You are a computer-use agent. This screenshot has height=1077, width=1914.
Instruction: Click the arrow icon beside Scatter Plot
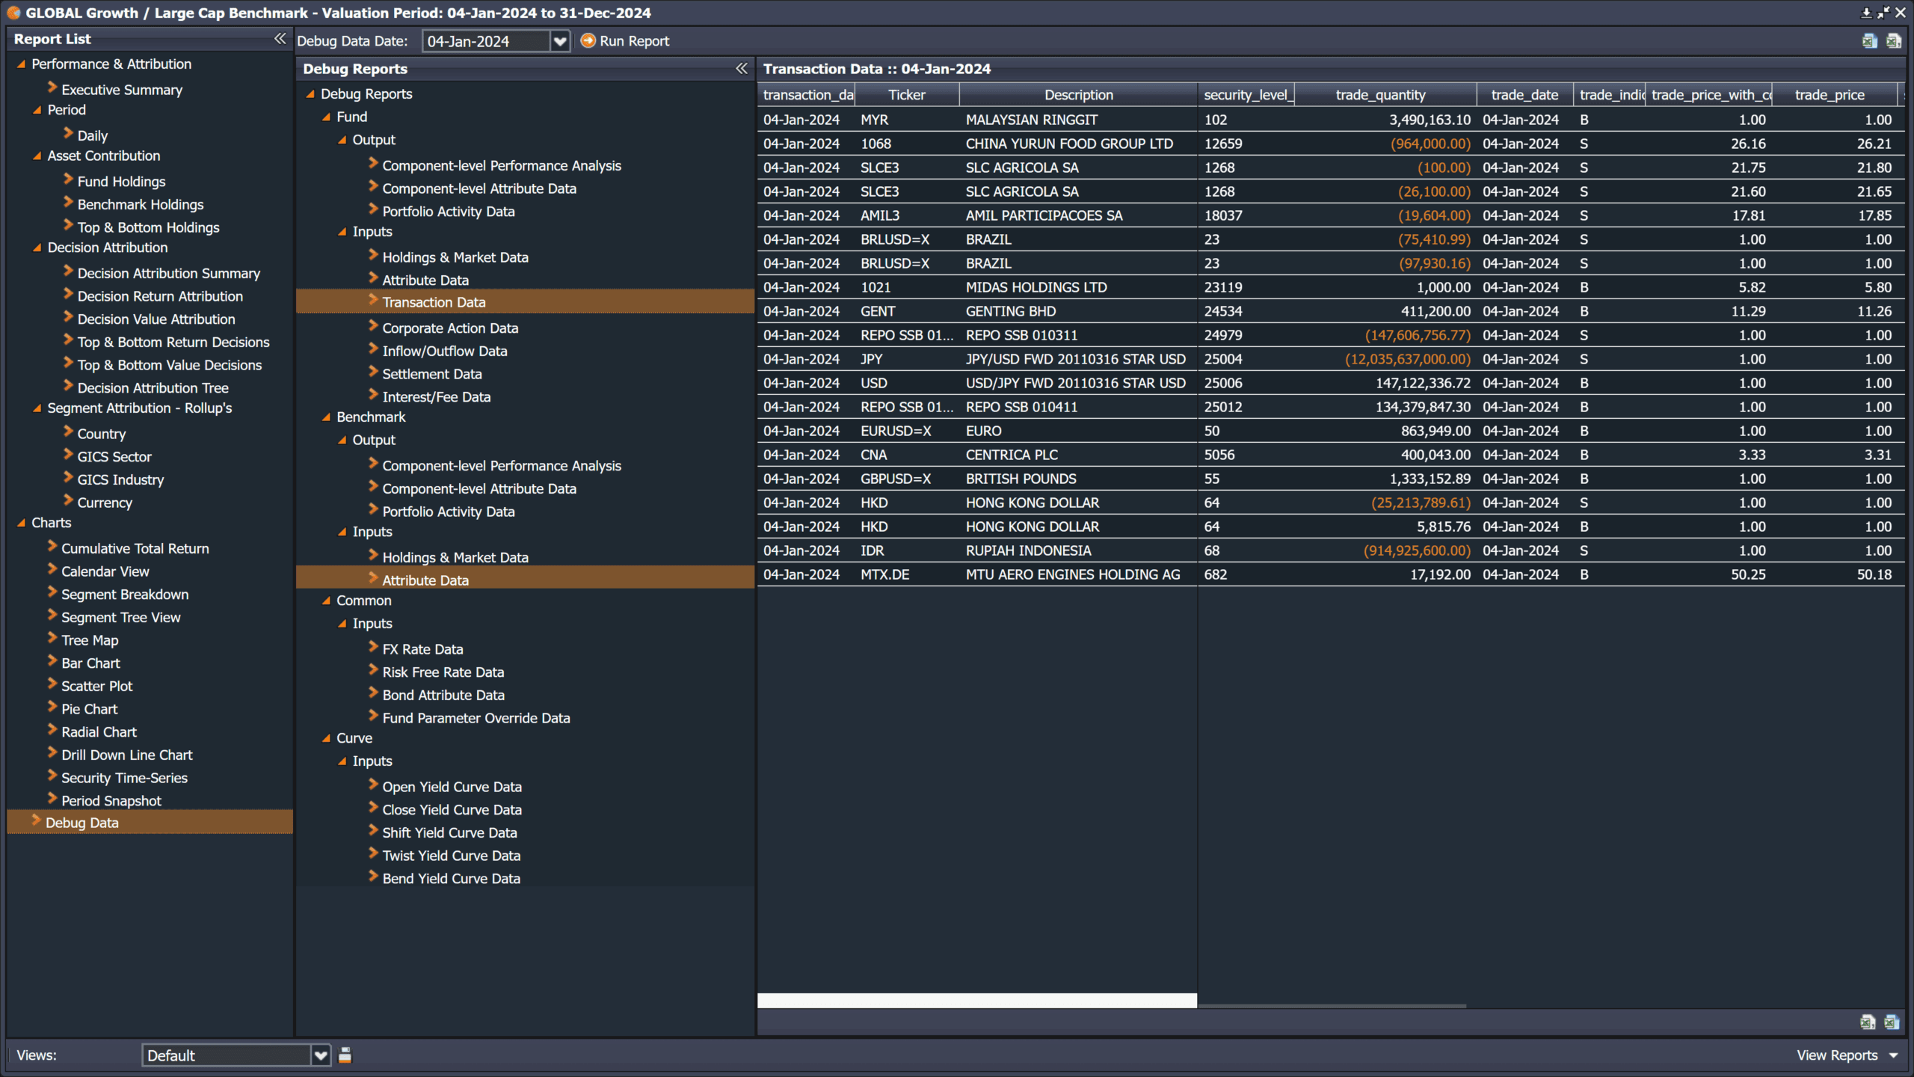pos(52,684)
